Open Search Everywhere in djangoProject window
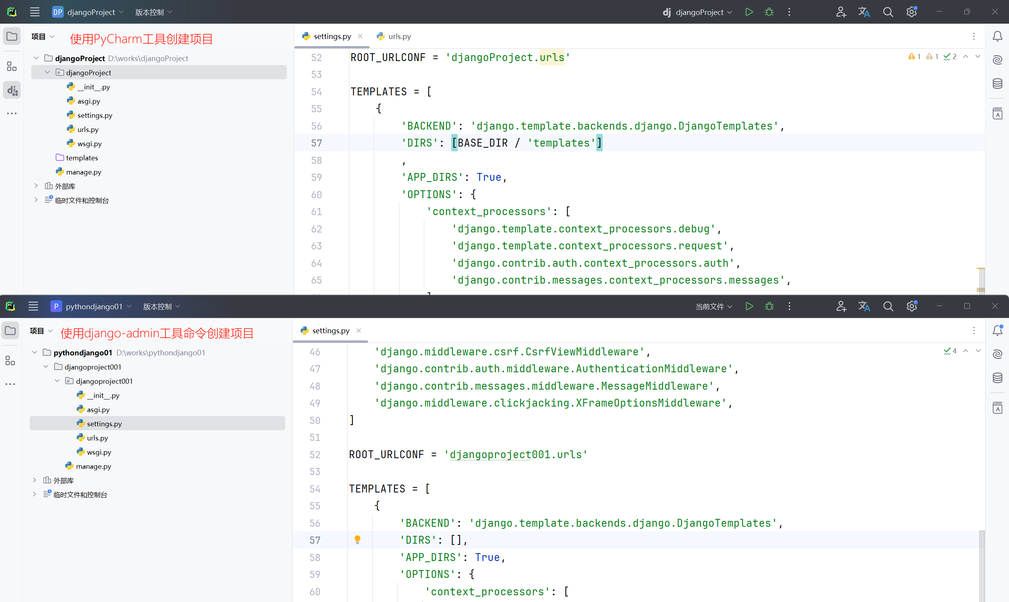The image size is (1009, 602). click(x=888, y=12)
